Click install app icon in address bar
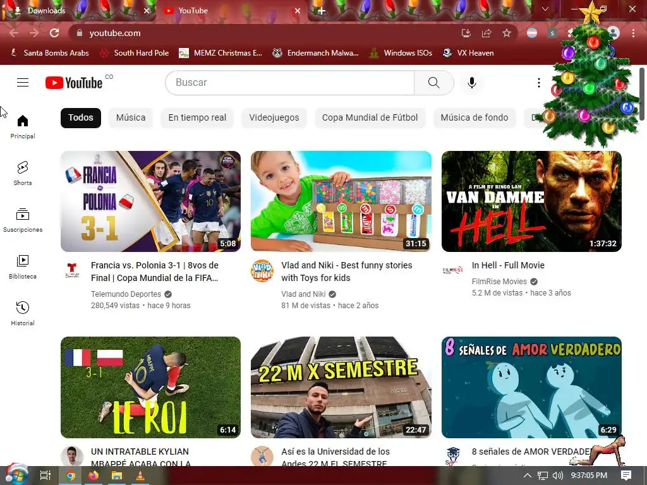This screenshot has width=647, height=485. pos(466,33)
